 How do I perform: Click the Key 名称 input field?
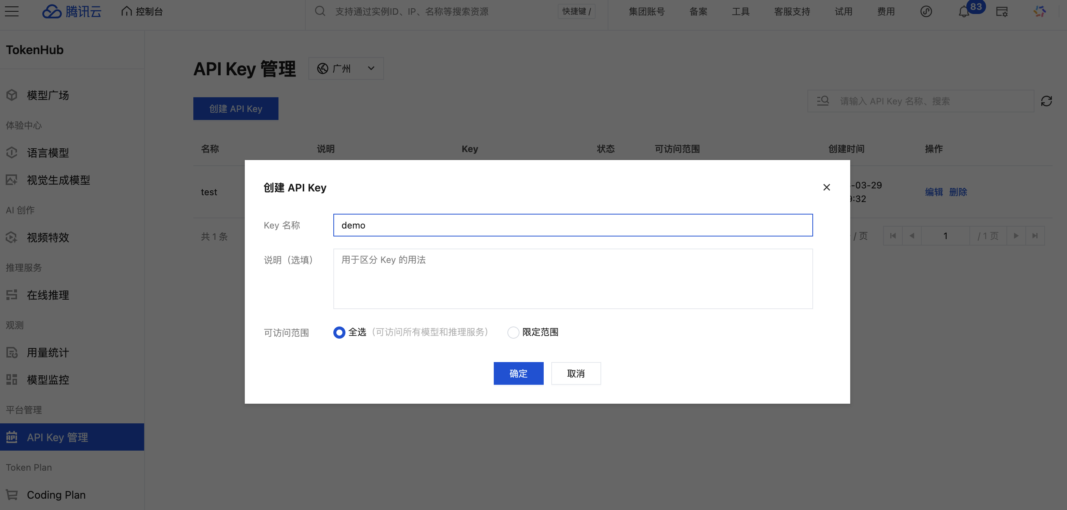coord(572,225)
